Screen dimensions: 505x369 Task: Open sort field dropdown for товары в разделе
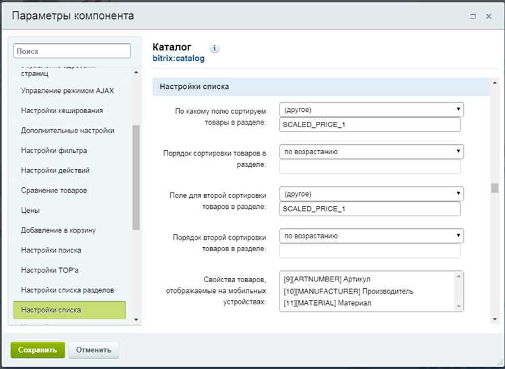[x=371, y=110]
